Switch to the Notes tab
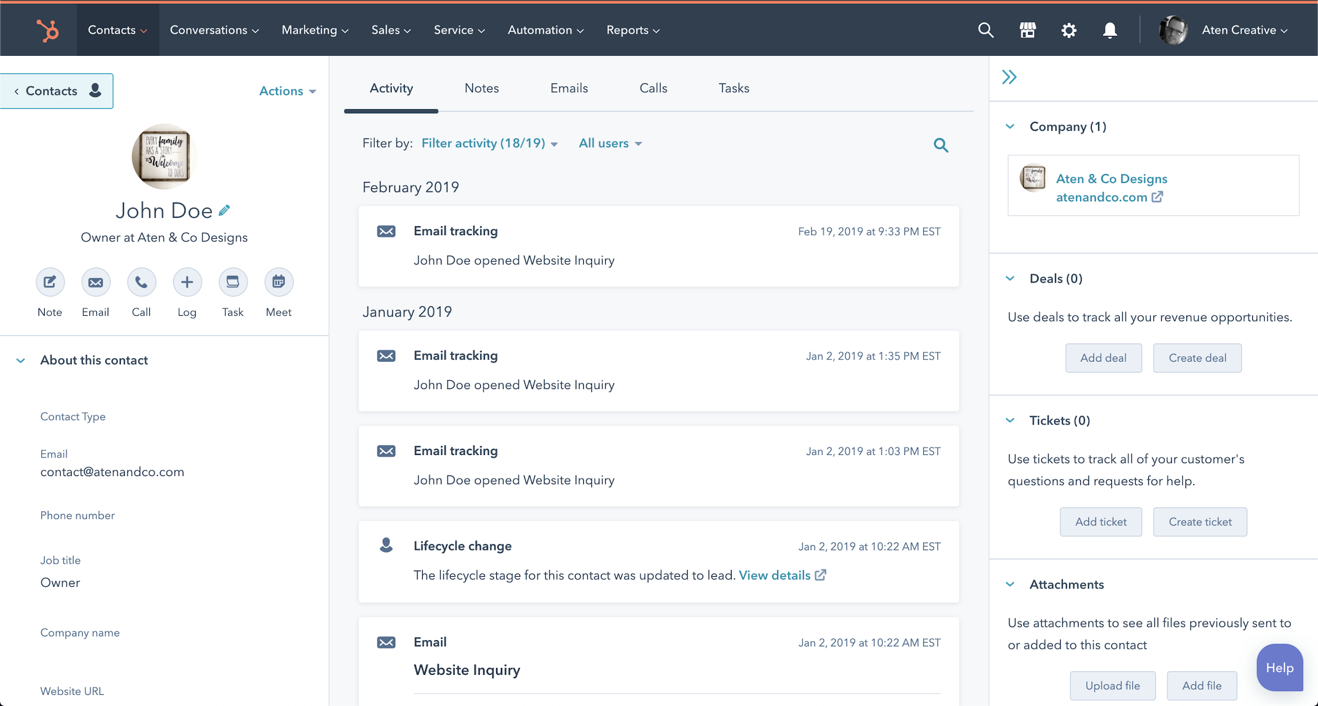This screenshot has width=1318, height=706. click(x=481, y=88)
